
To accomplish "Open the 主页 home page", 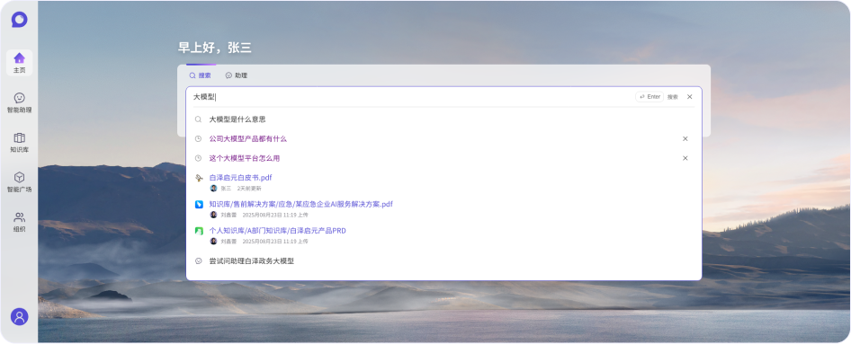I will click(20, 62).
